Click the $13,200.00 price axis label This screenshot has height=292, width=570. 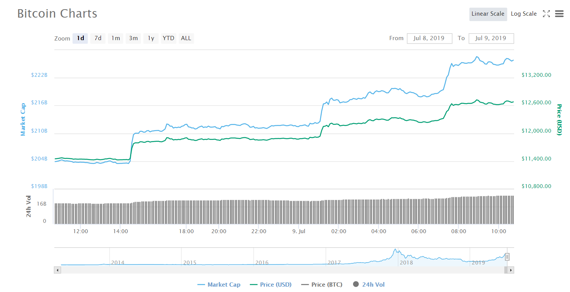pyautogui.click(x=536, y=75)
